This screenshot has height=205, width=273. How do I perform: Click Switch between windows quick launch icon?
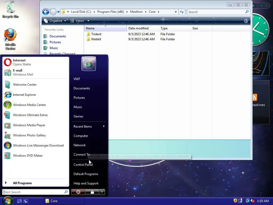(26, 201)
